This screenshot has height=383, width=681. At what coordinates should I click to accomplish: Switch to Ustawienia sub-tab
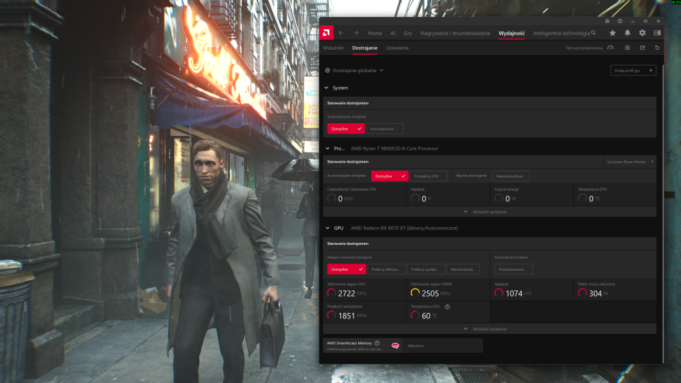tap(397, 48)
